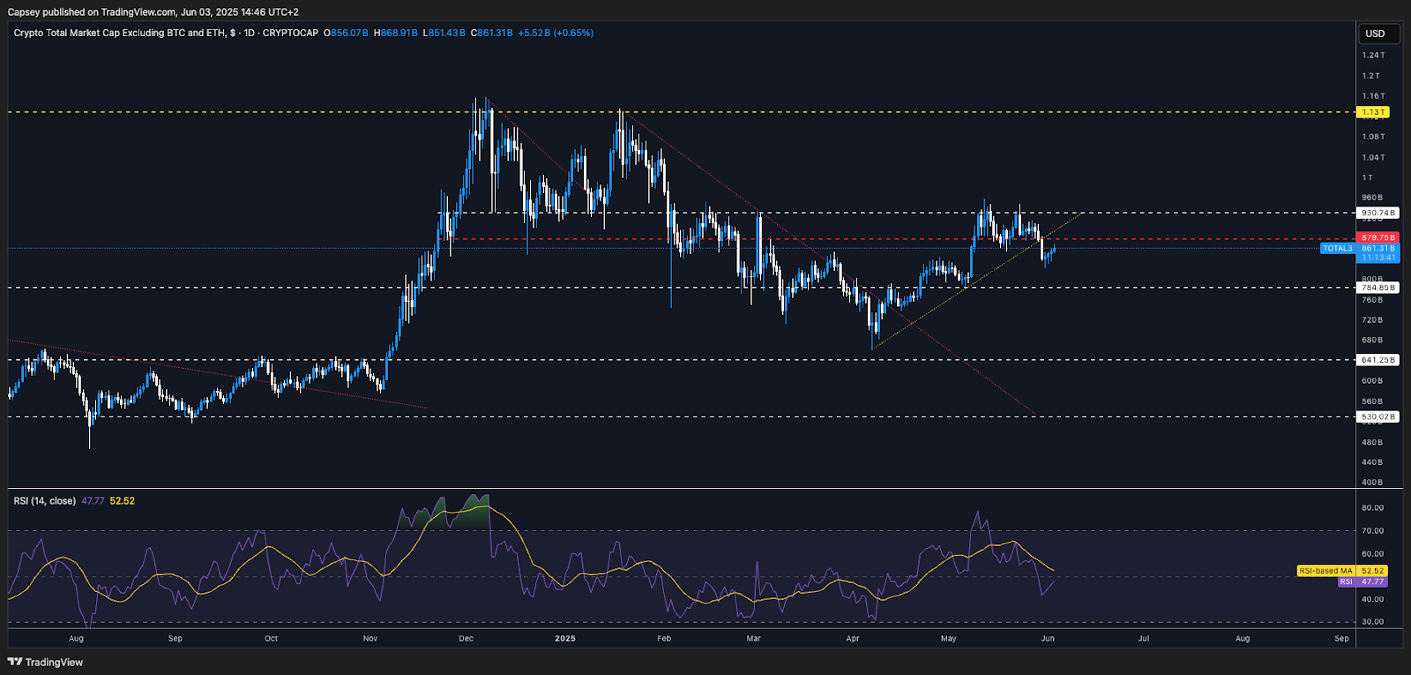Click the 2025 year label on the time axis
This screenshot has height=675, width=1411.
tap(565, 639)
